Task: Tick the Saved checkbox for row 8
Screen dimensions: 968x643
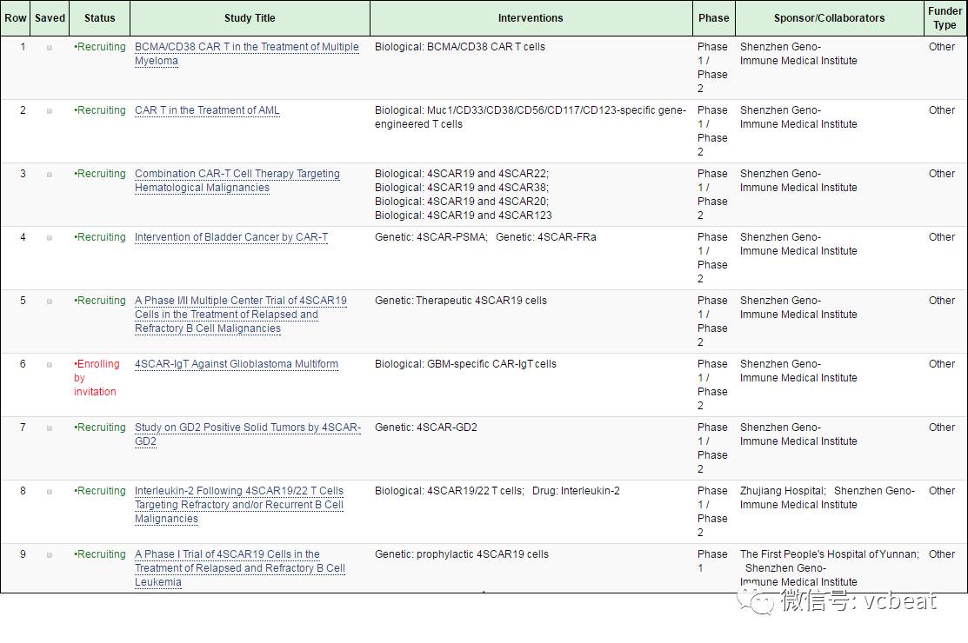Action: click(x=50, y=492)
